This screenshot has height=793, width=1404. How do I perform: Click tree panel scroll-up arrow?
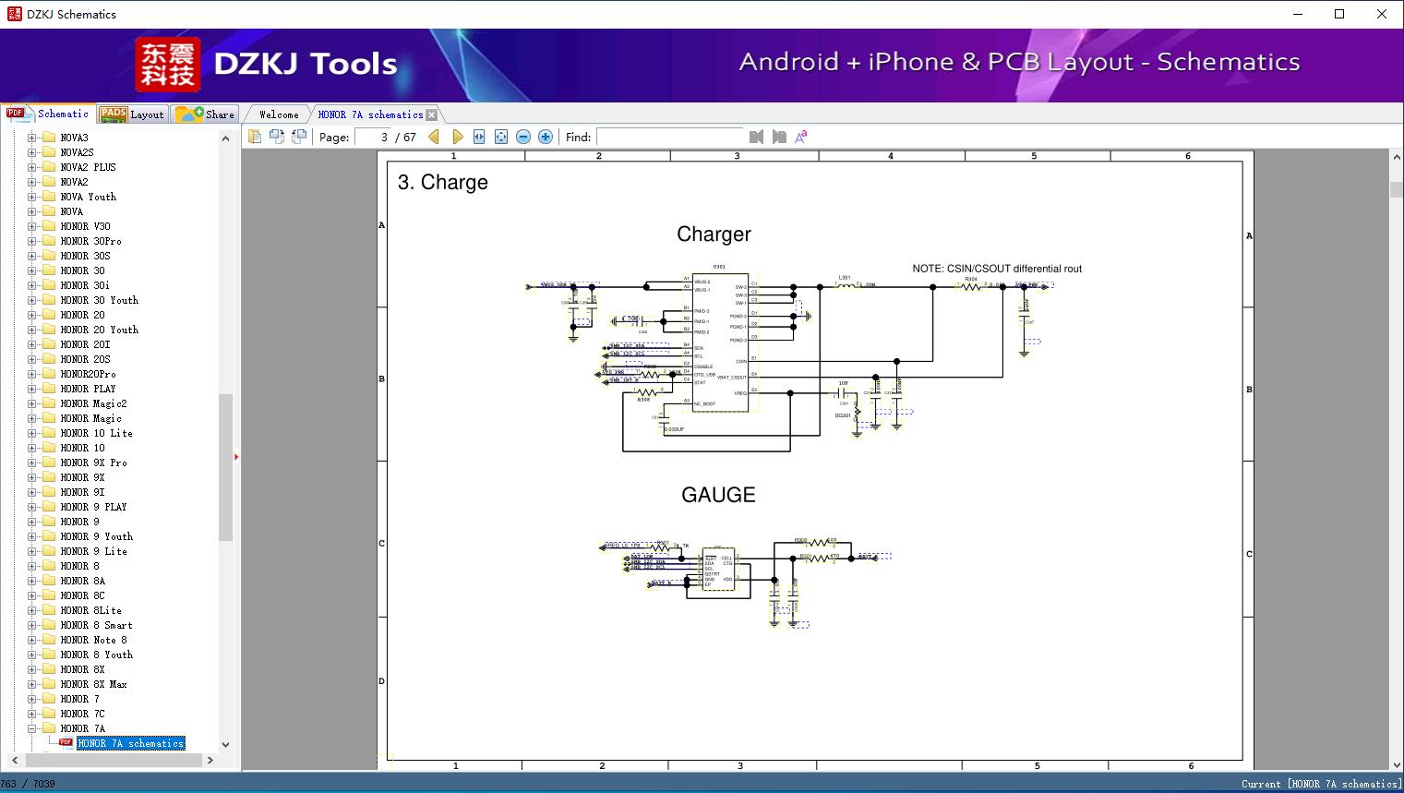point(225,138)
